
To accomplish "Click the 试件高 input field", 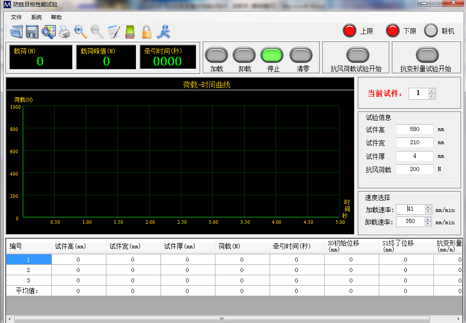I will coord(415,129).
